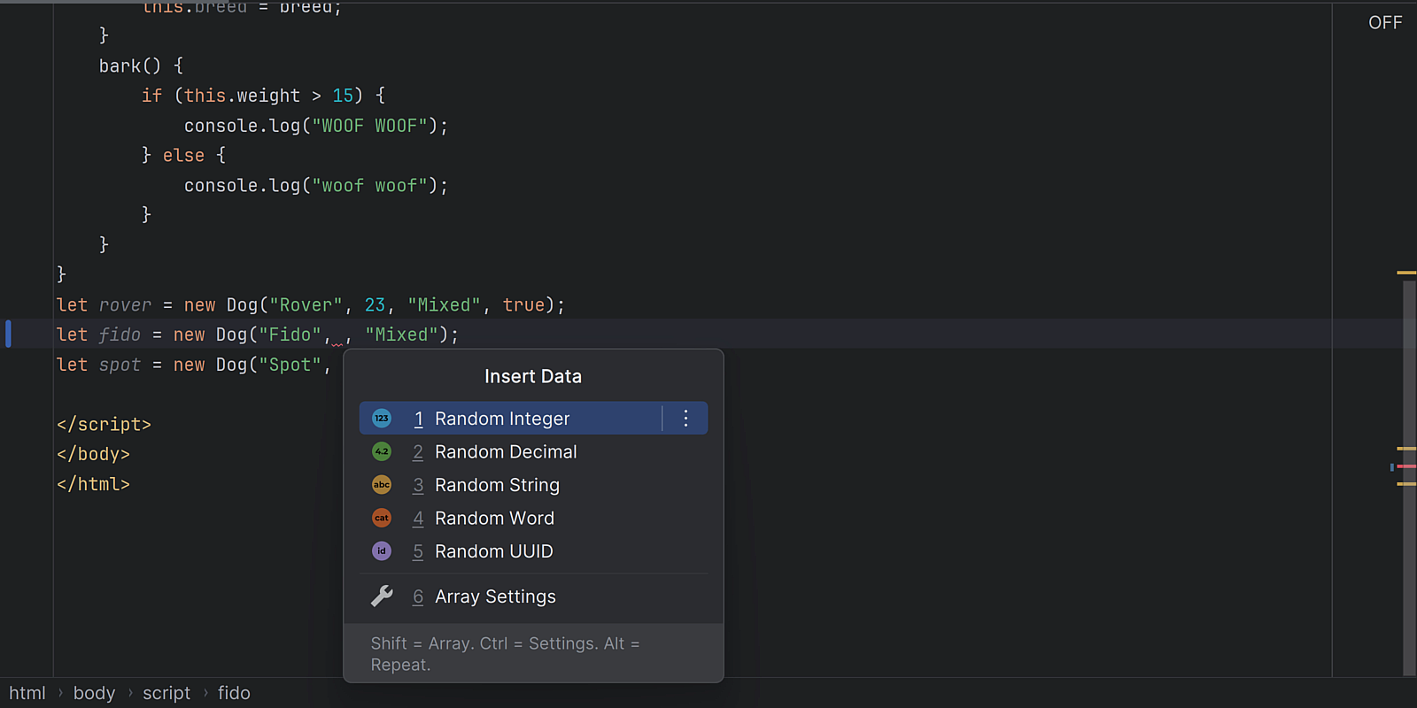The width and height of the screenshot is (1417, 708).
Task: Pick Random String in the popup
Action: (x=533, y=485)
